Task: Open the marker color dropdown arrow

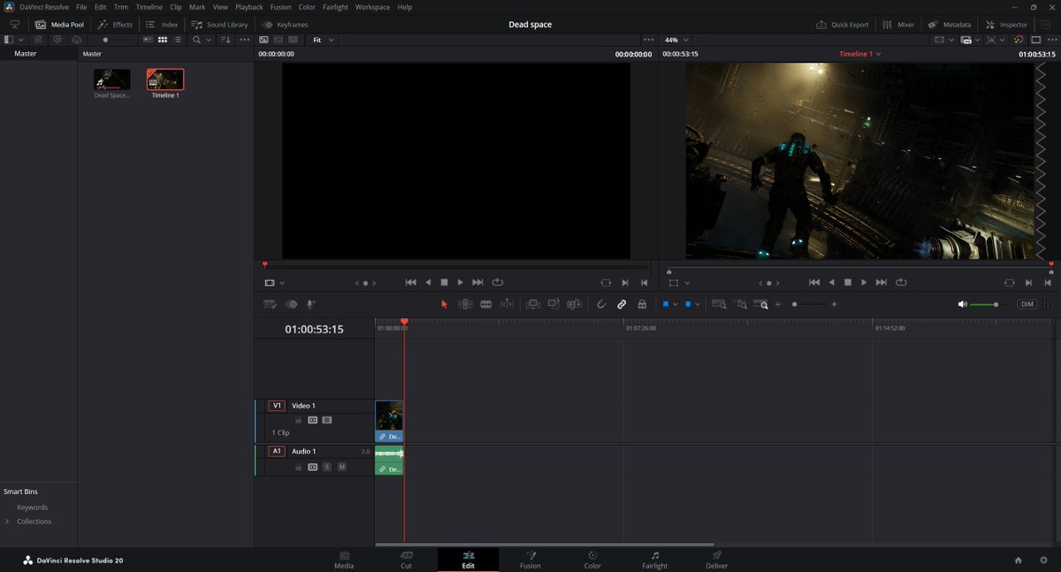Action: tap(698, 304)
